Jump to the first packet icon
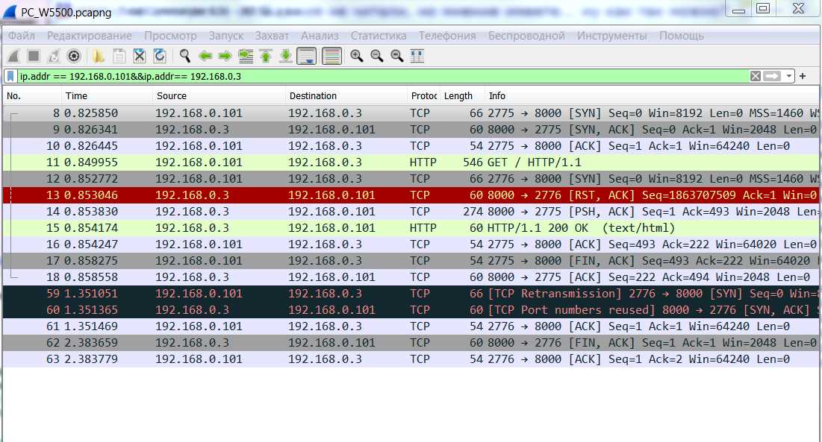Image resolution: width=822 pixels, height=442 pixels. 266,56
